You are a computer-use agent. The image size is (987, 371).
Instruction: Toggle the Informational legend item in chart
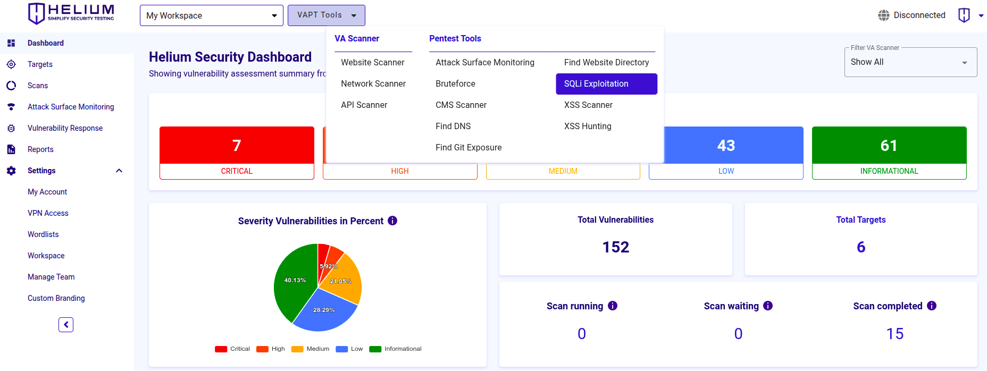coord(395,349)
